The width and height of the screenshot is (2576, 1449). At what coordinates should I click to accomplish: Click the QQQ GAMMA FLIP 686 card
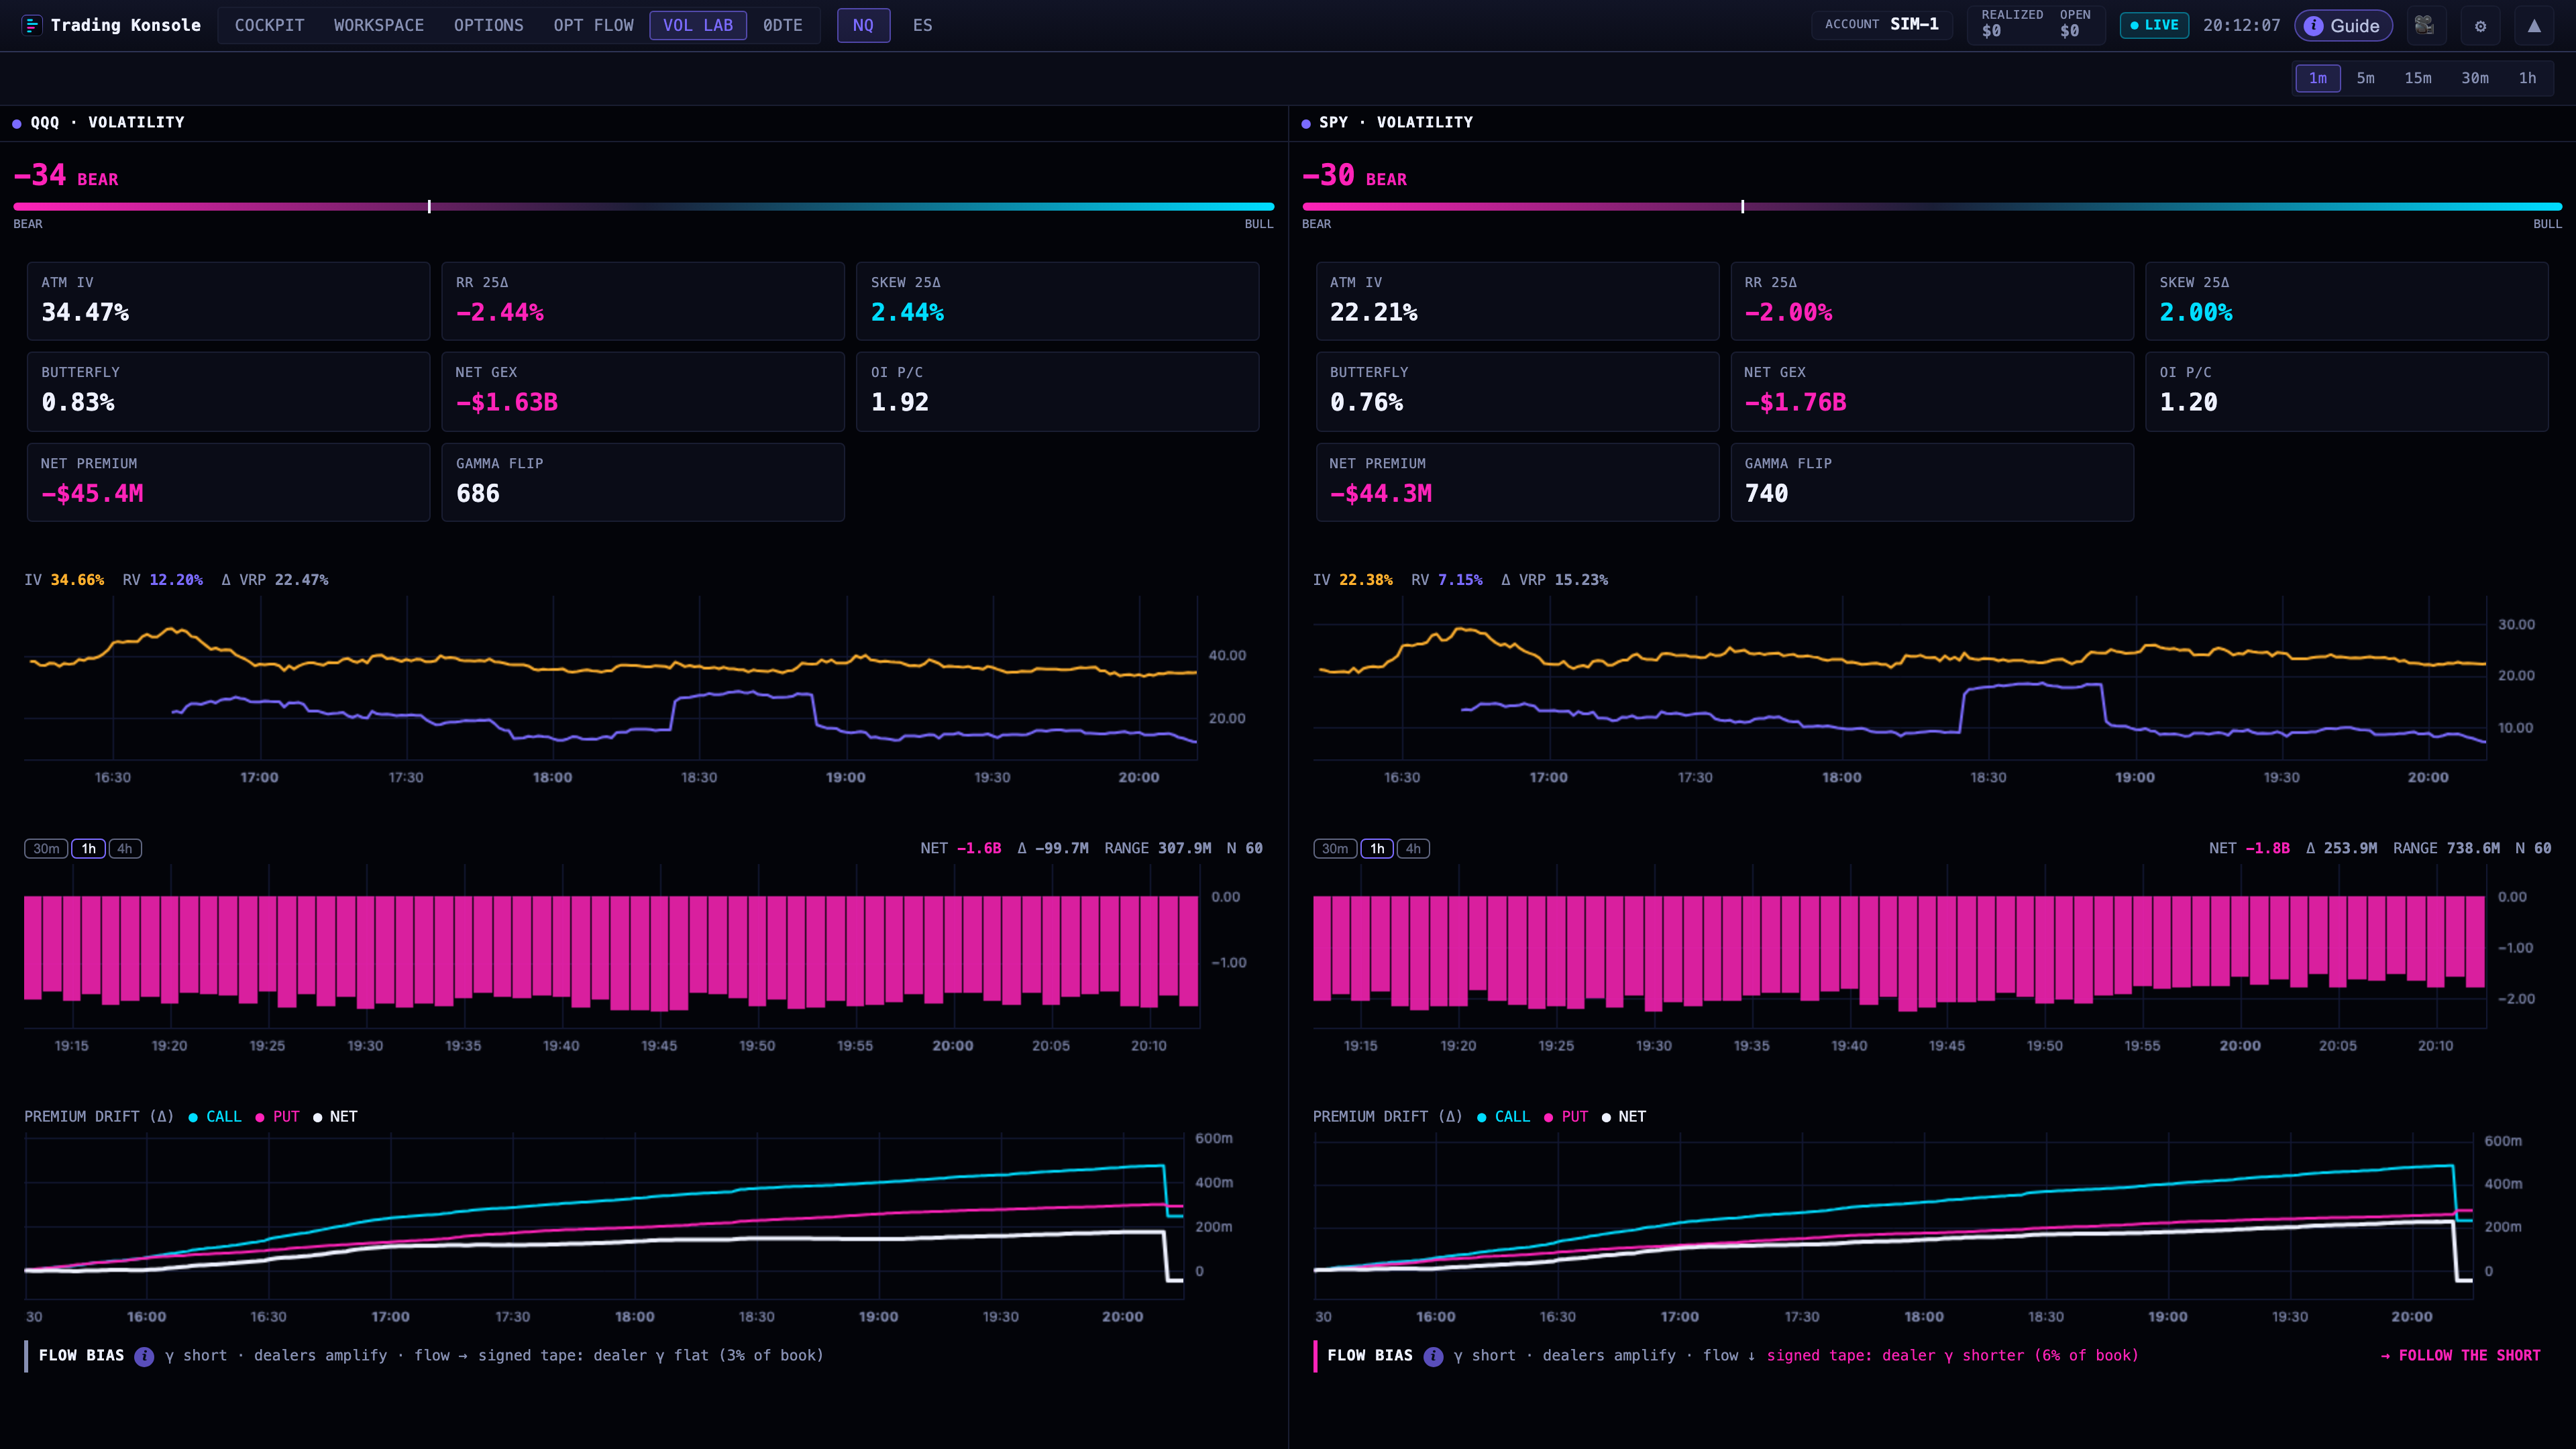pos(643,482)
